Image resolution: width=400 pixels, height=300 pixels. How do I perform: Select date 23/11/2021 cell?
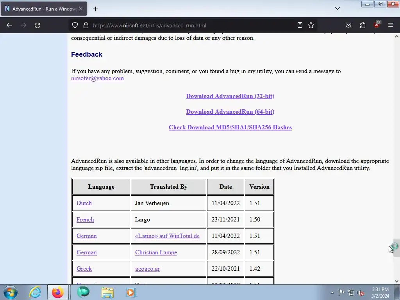click(x=225, y=220)
